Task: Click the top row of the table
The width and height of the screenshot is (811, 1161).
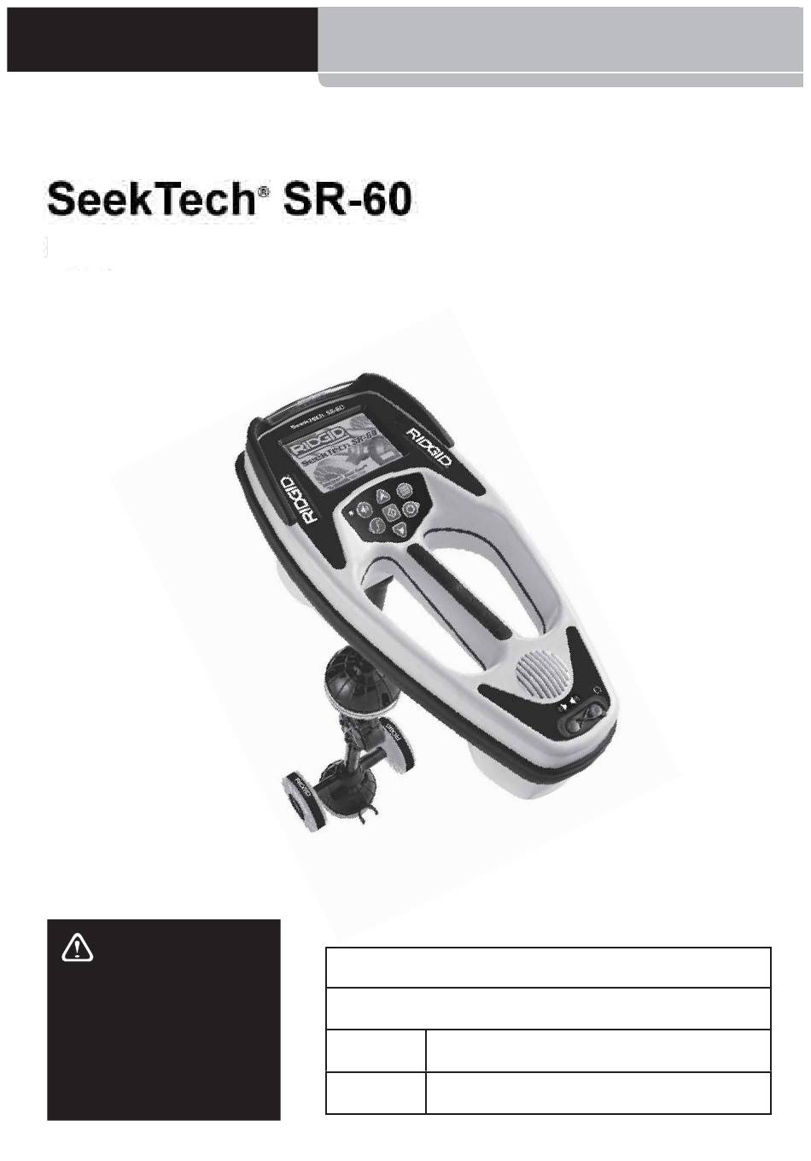Action: [548, 967]
